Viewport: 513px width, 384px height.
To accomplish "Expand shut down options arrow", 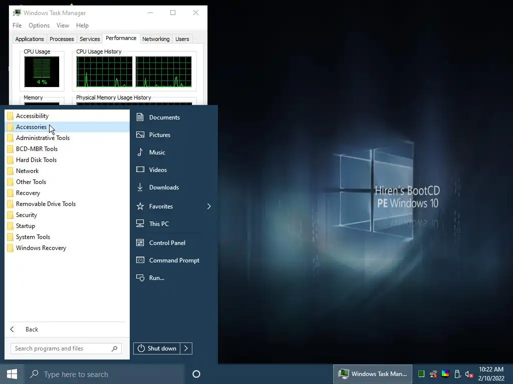I will [x=186, y=348].
